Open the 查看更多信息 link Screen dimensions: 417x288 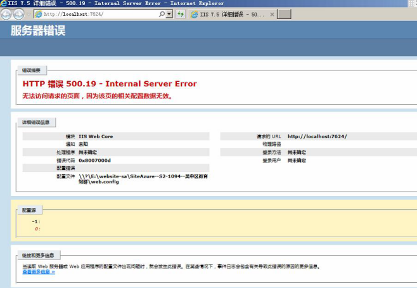pyautogui.click(x=39, y=272)
